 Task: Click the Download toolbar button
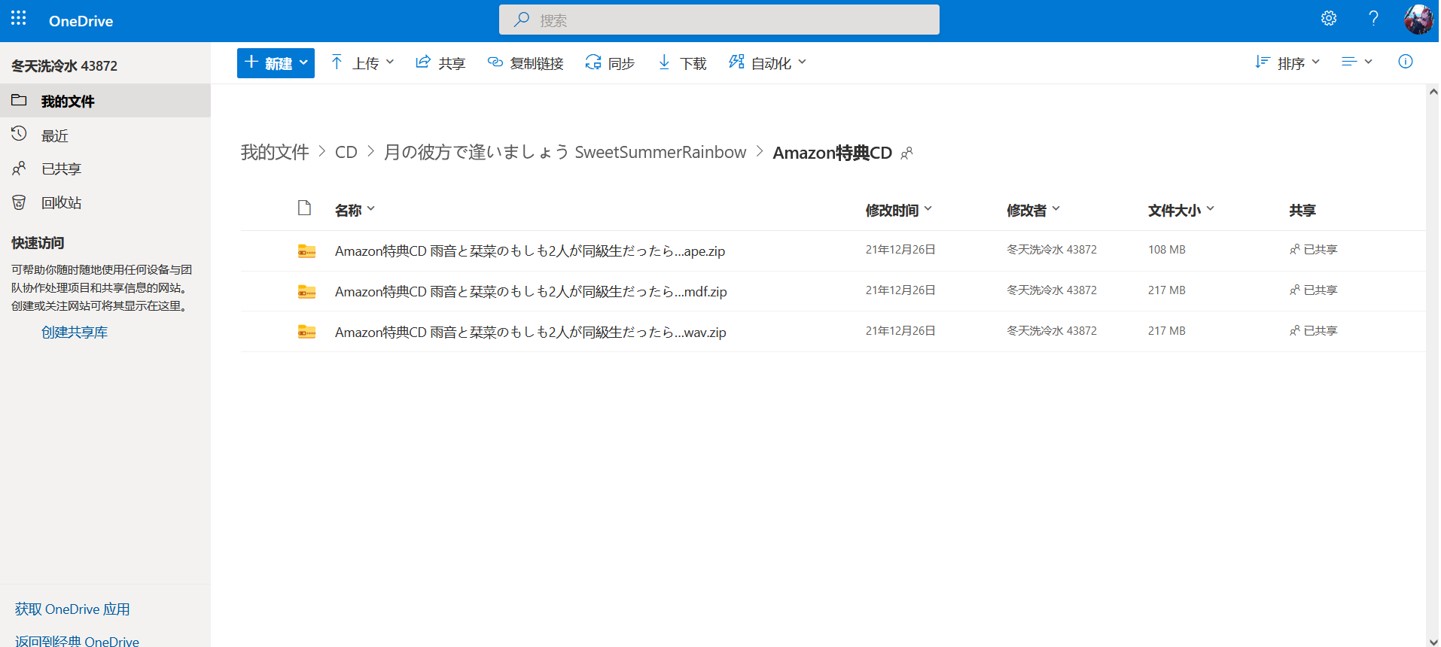(x=682, y=63)
